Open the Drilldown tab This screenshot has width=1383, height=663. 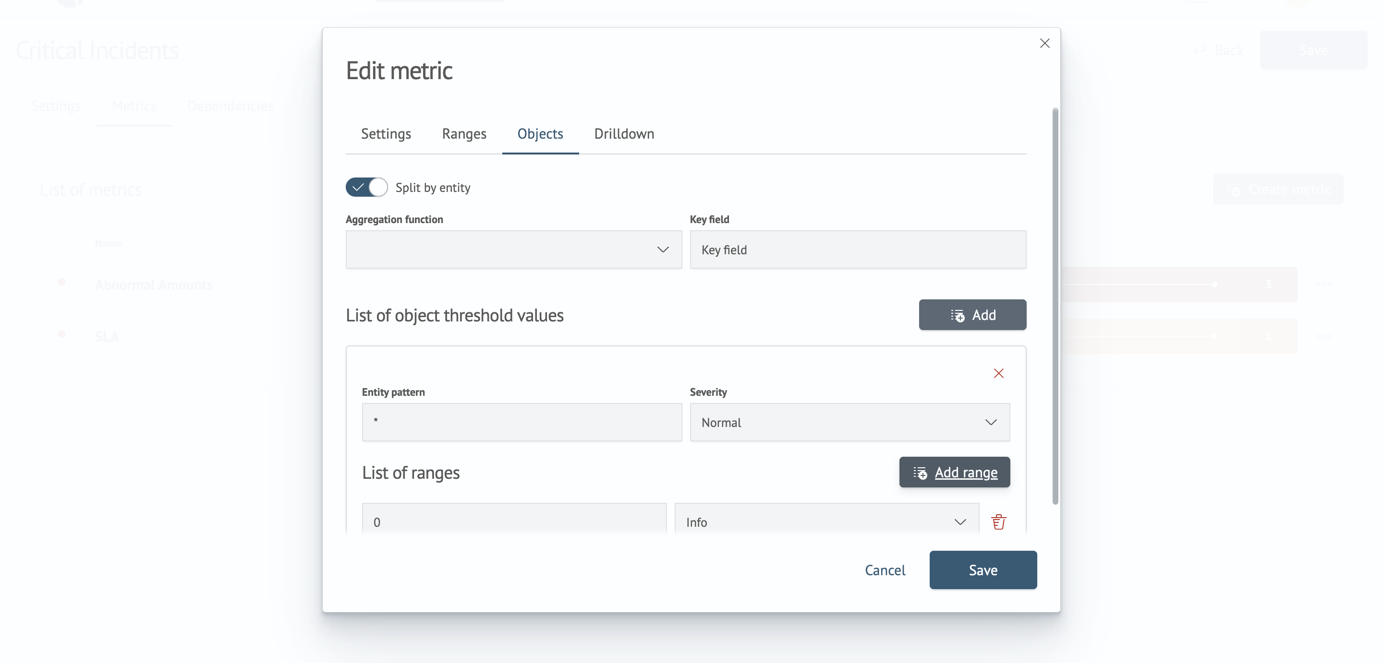pyautogui.click(x=624, y=134)
